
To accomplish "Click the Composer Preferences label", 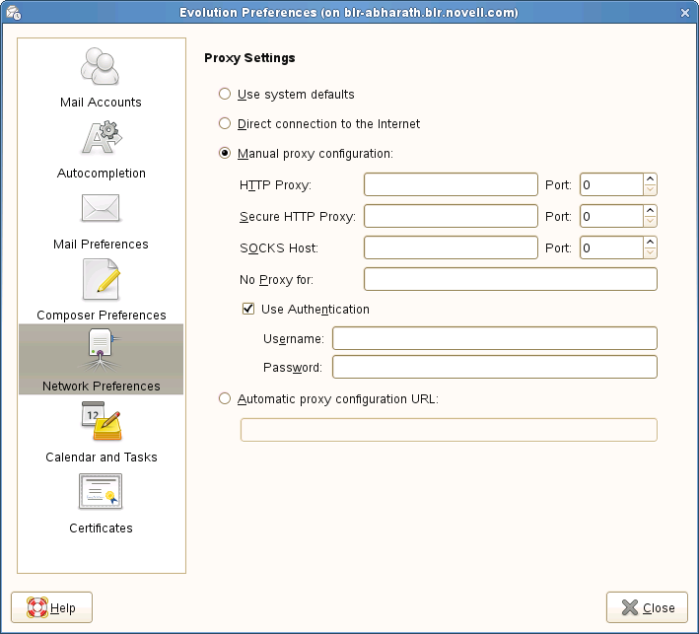I will pos(102,315).
